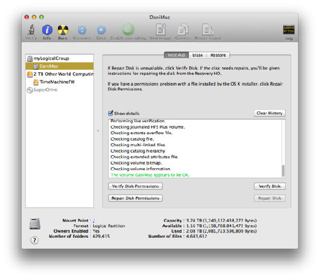Close the DaniMac window with red button
This screenshot has width=319, height=278.
point(27,17)
